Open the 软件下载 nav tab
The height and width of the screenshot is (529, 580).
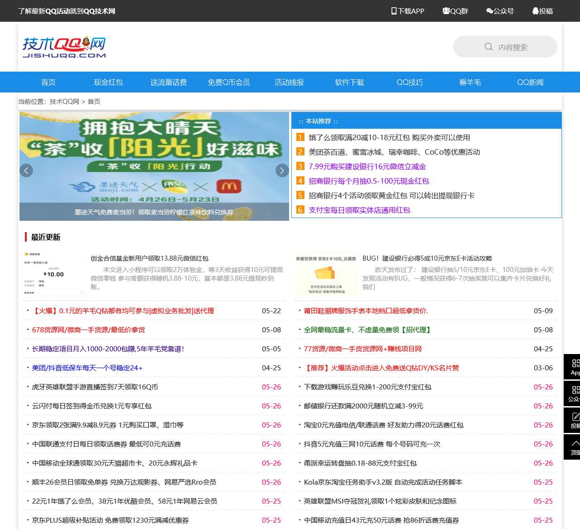[349, 82]
